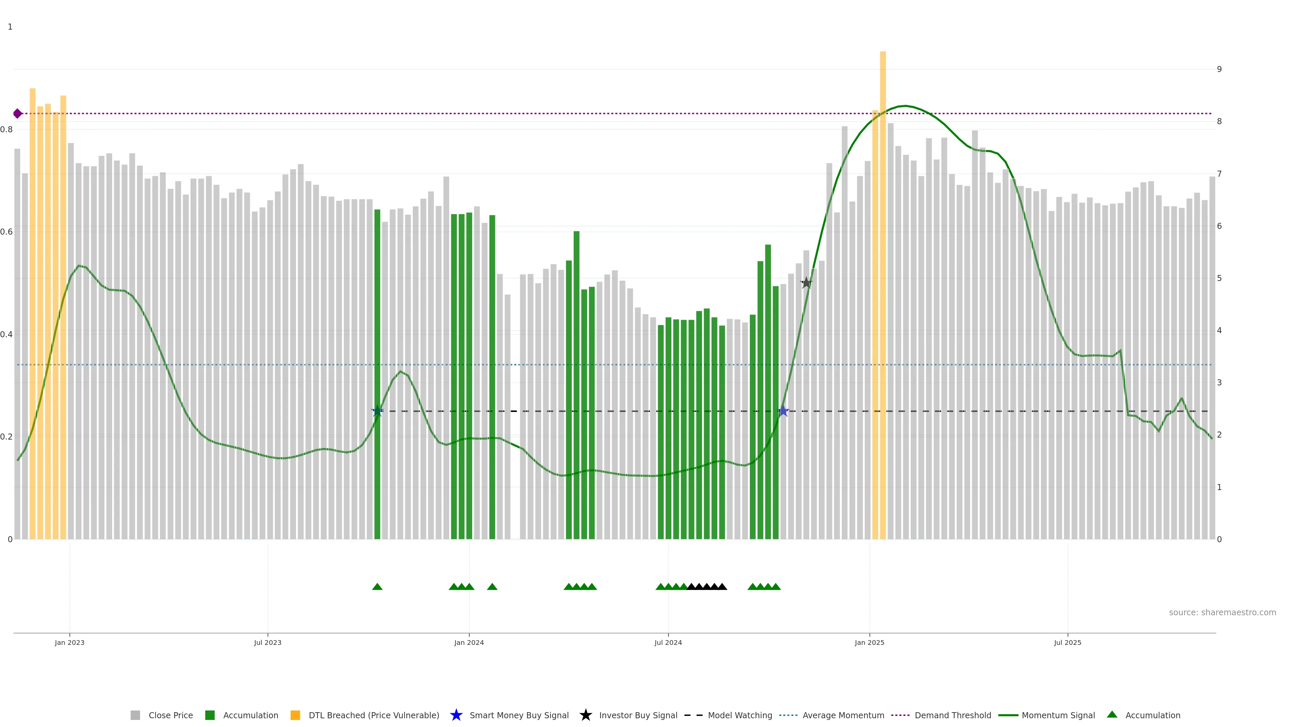Click the black star icon in the legend
This screenshot has width=1293, height=727.
tap(585, 715)
